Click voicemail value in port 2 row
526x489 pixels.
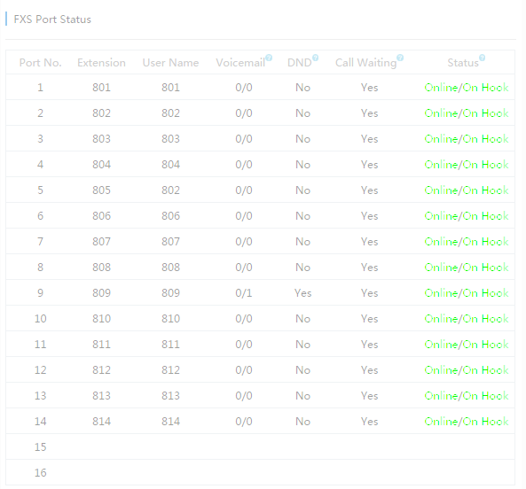pos(244,113)
